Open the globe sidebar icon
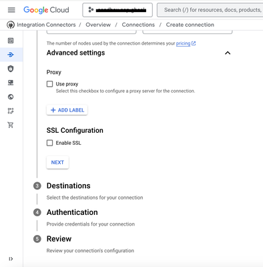Image resolution: width=263 pixels, height=267 pixels. tap(11, 97)
